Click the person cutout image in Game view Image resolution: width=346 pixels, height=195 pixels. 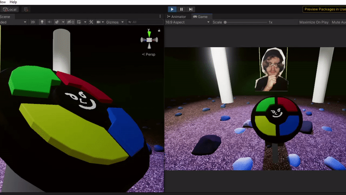point(272,70)
